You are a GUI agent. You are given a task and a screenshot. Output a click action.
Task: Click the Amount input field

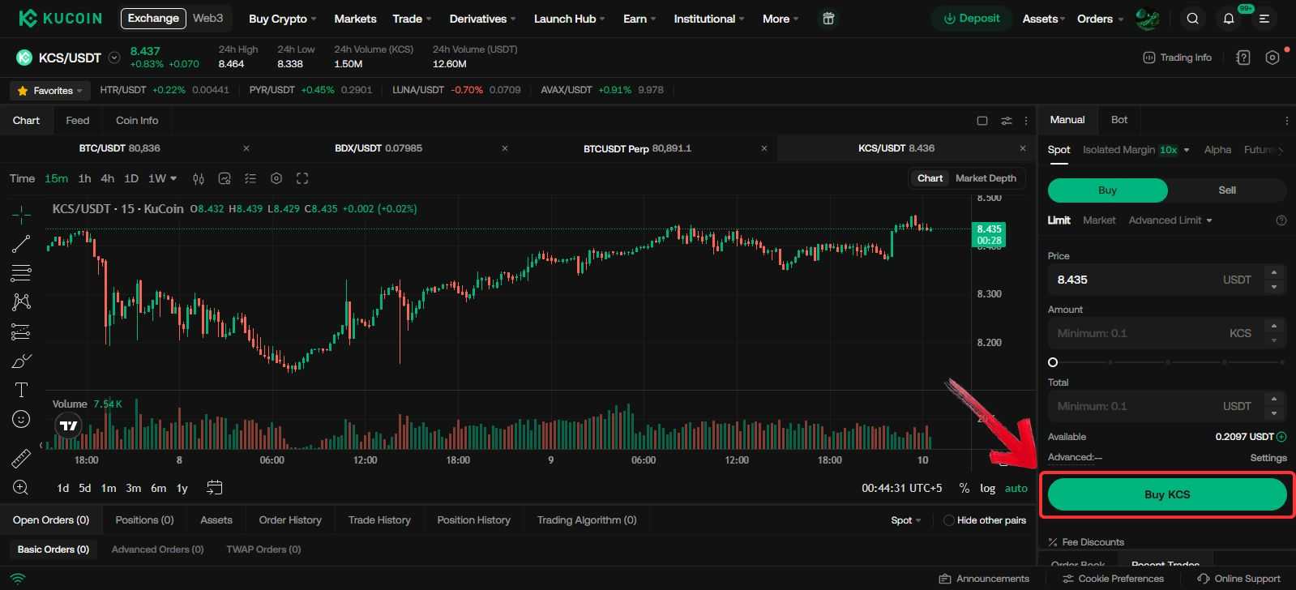click(1167, 333)
